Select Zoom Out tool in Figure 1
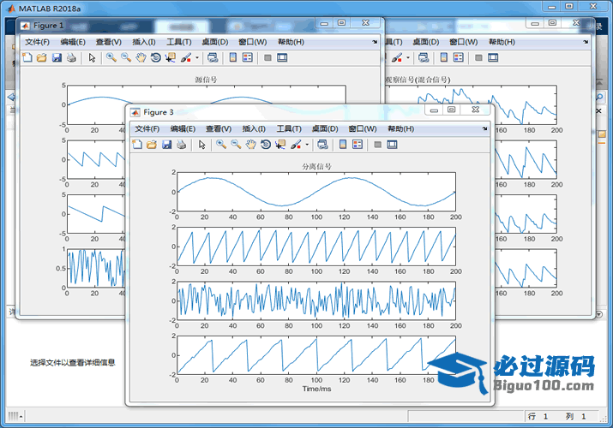 point(126,57)
